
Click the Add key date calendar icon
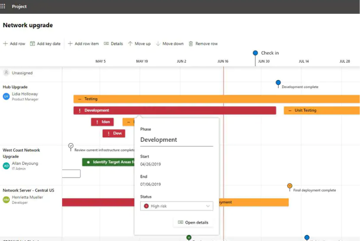tap(33, 43)
